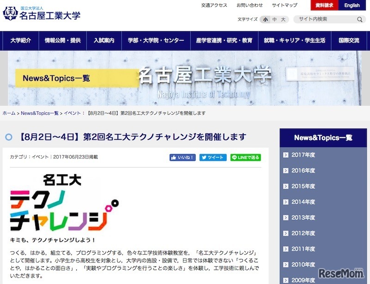
Task: Select the 大 large font size option
Action: 284,19
